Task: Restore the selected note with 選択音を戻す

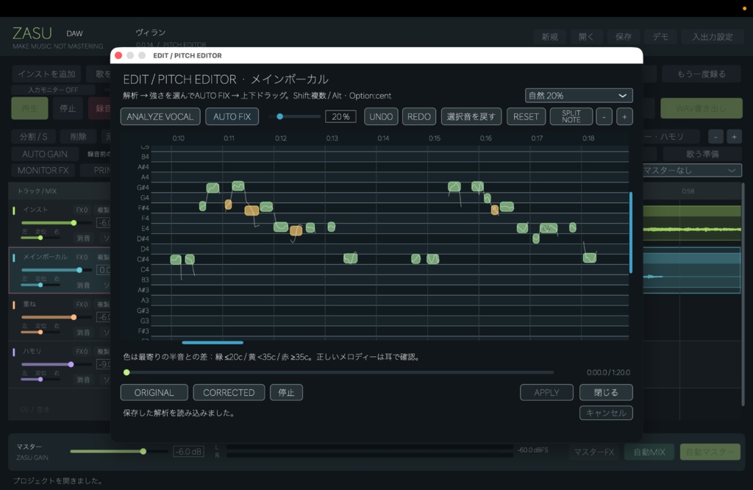Action: tap(471, 117)
